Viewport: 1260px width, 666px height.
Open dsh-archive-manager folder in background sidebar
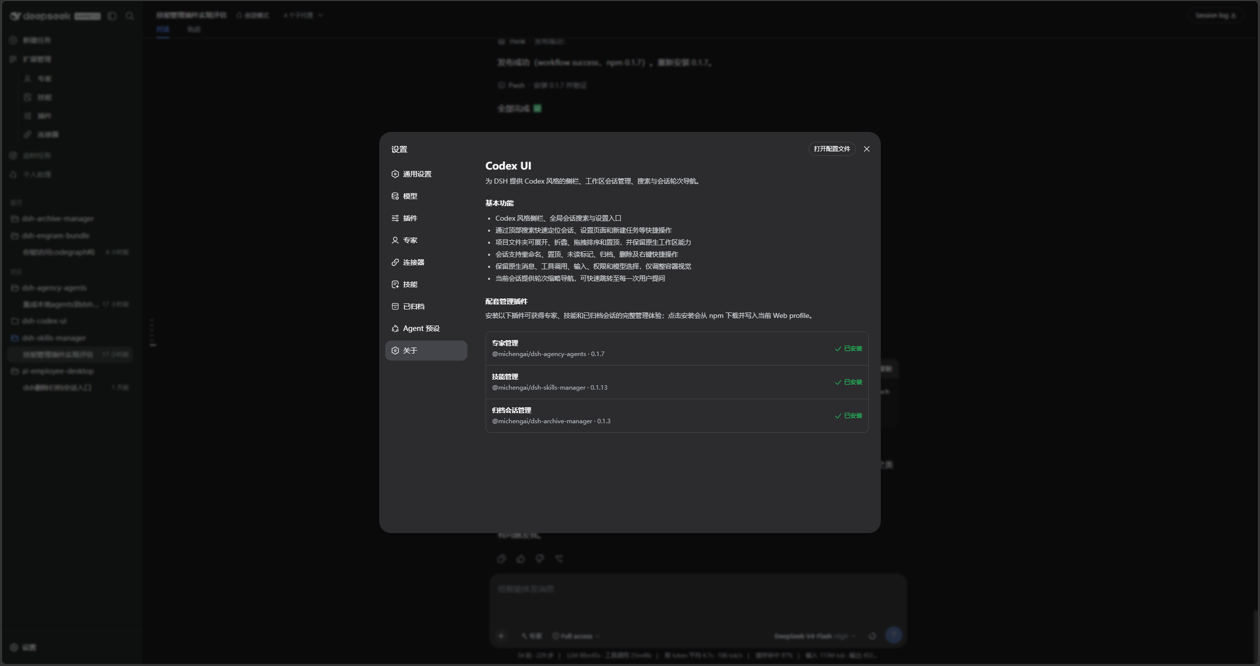coord(70,219)
